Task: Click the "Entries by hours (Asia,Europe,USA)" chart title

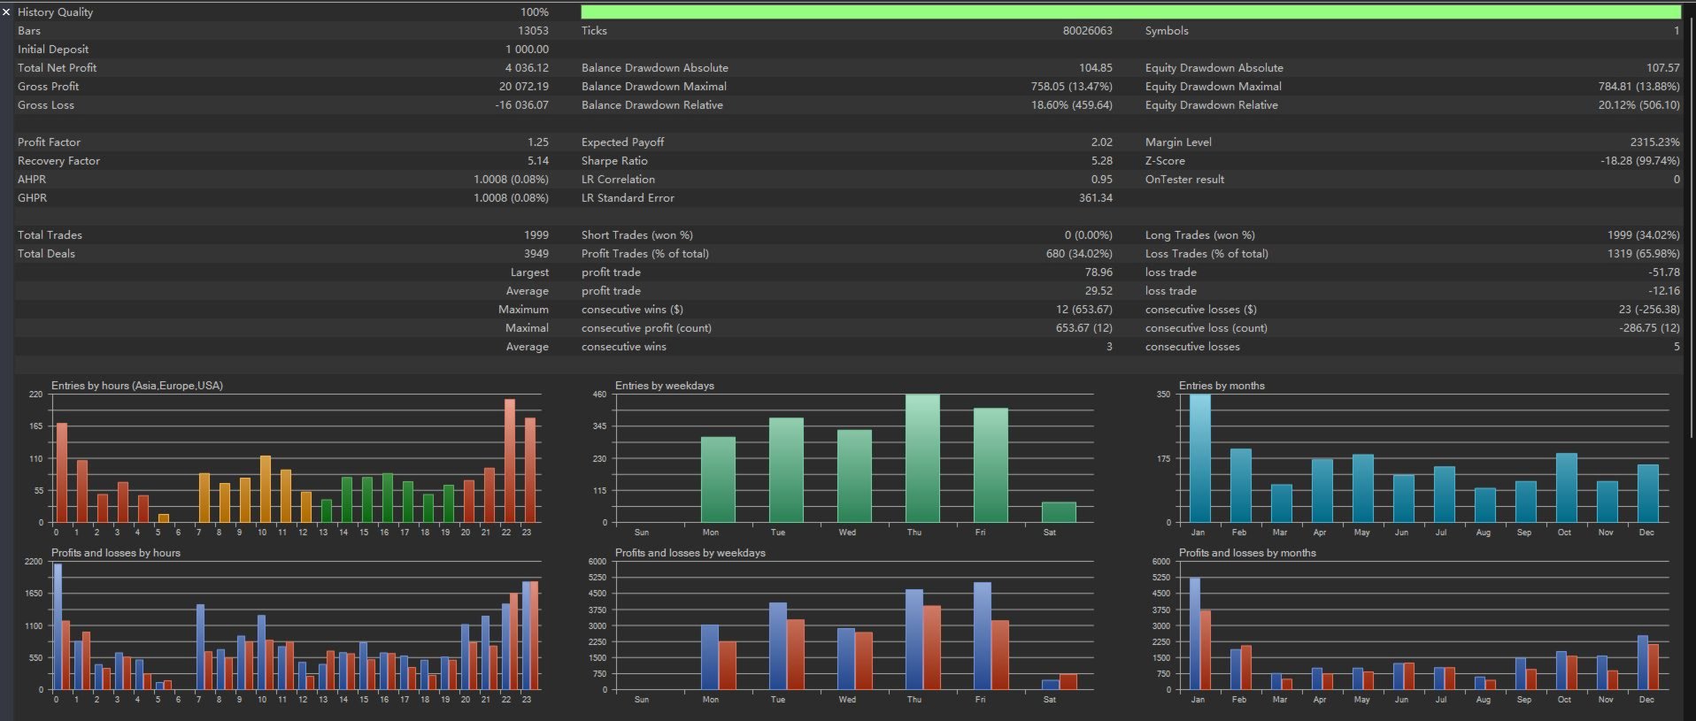Action: tap(137, 386)
